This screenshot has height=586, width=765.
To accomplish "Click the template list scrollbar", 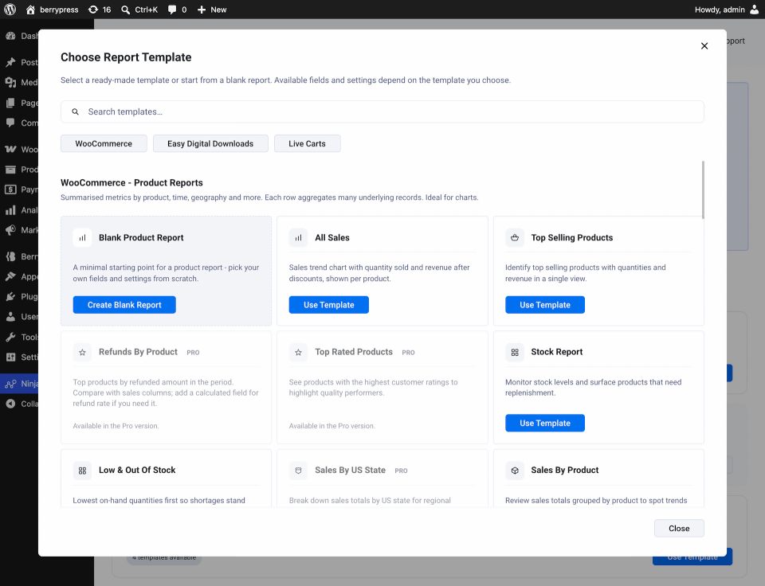I will click(x=703, y=190).
